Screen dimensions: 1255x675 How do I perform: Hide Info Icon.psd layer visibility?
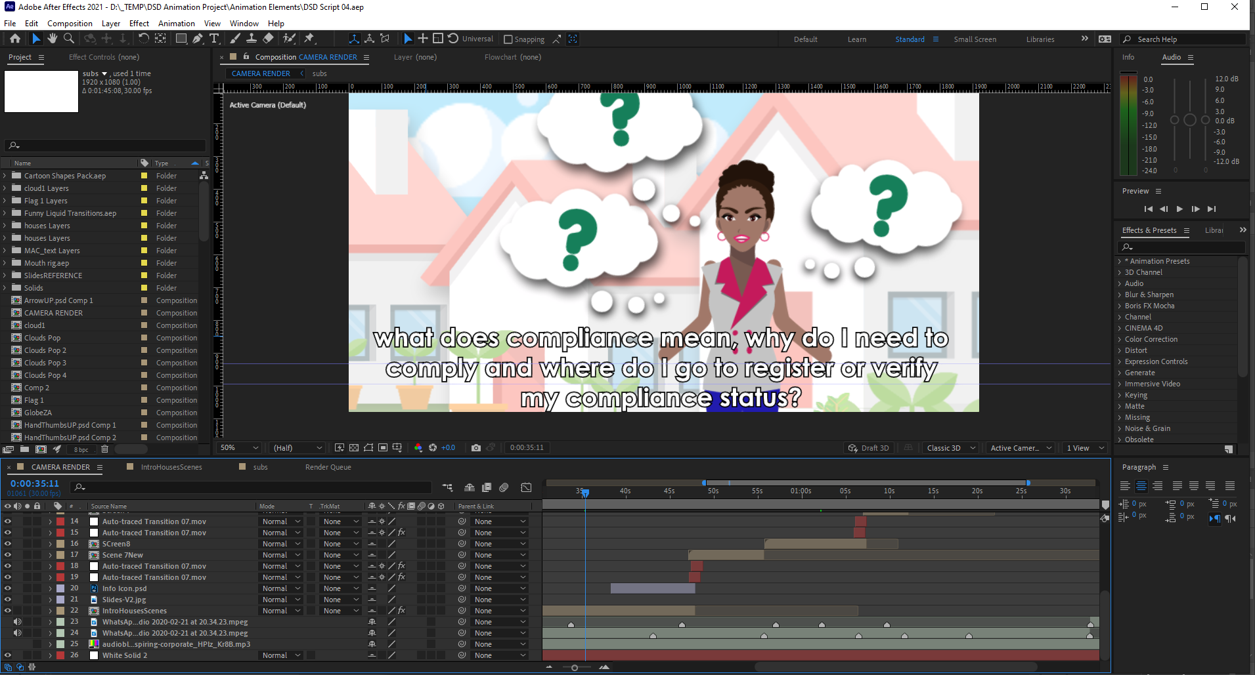pos(8,588)
